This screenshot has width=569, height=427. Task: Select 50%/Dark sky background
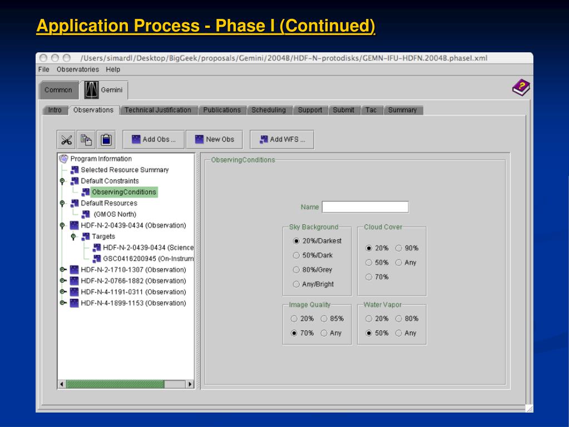pos(296,256)
